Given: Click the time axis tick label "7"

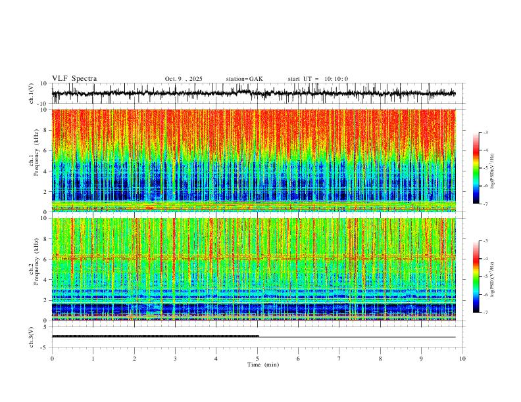Looking at the screenshot, I should tap(339, 359).
